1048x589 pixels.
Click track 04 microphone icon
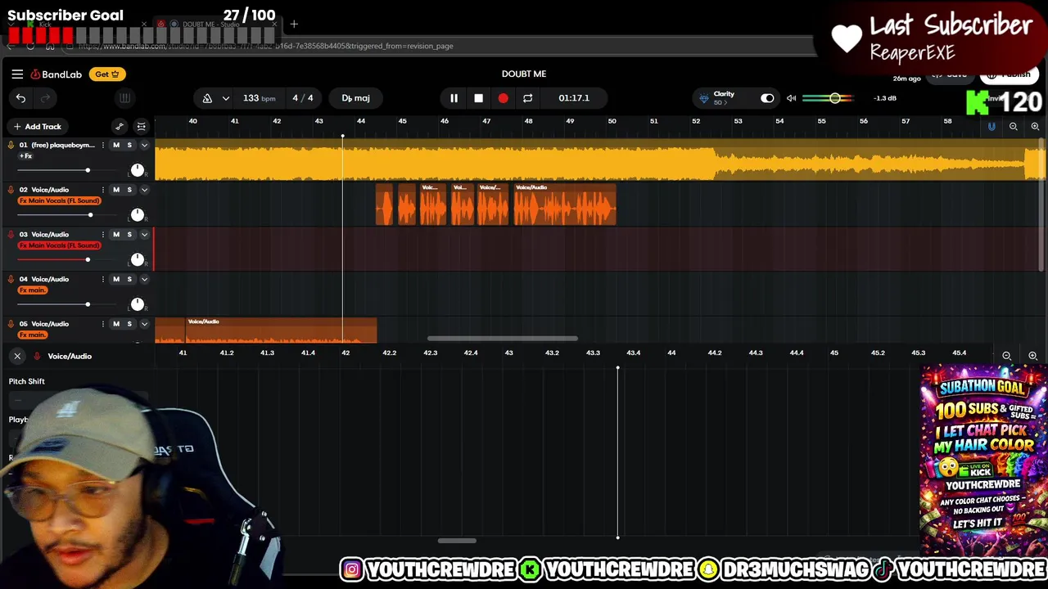pos(11,279)
